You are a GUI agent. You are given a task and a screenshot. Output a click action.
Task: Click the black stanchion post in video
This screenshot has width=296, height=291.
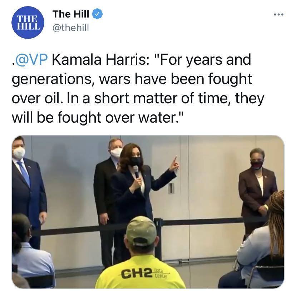tap(158, 239)
